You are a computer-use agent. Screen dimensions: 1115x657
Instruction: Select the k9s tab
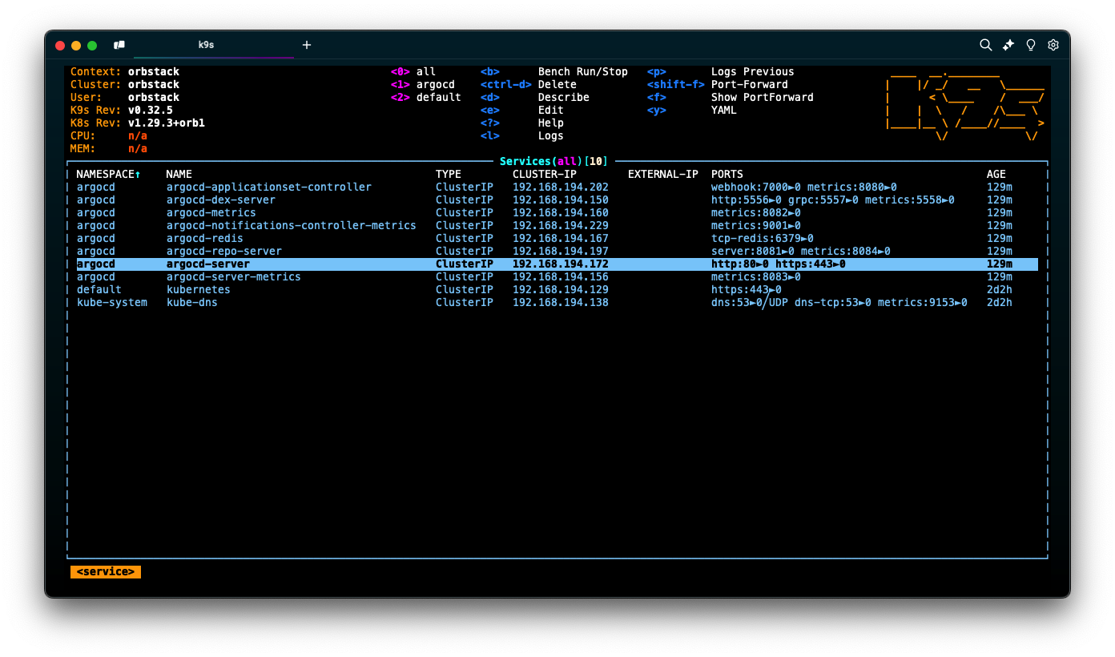pos(206,45)
